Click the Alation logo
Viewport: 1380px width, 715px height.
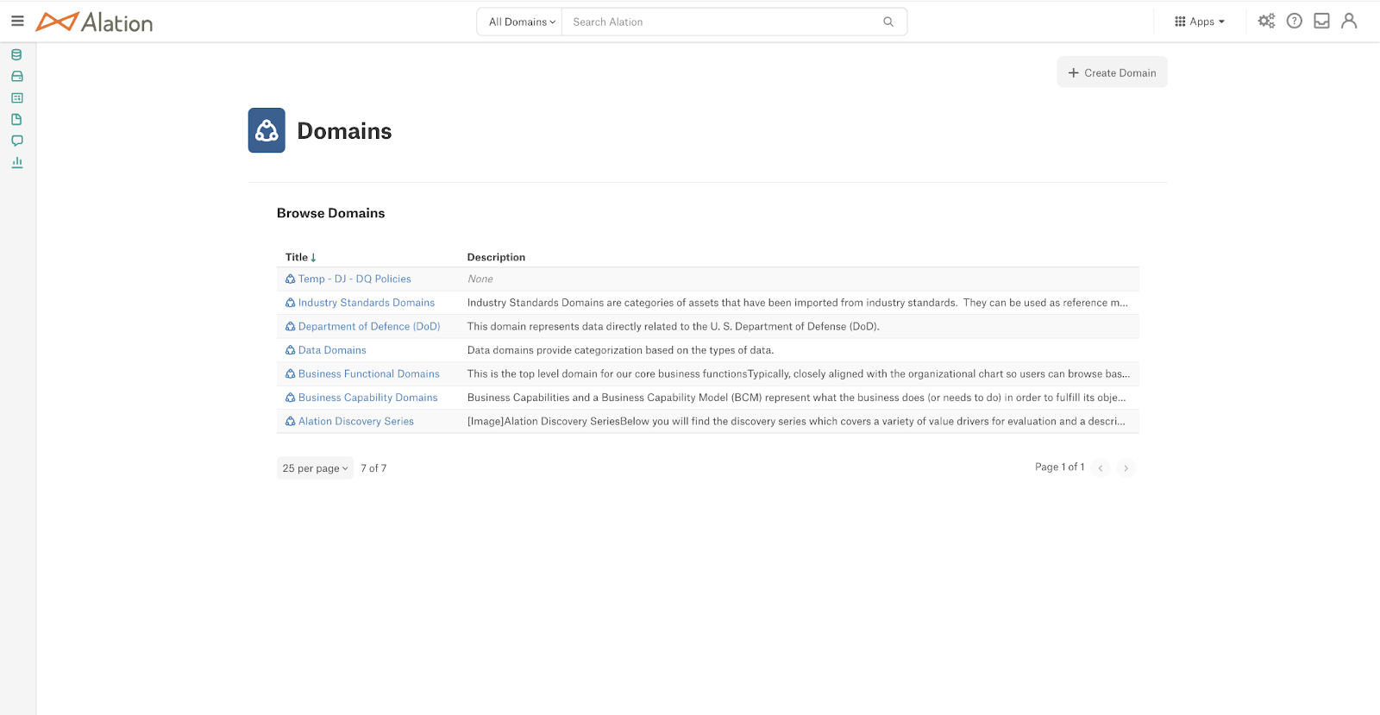pyautogui.click(x=94, y=22)
